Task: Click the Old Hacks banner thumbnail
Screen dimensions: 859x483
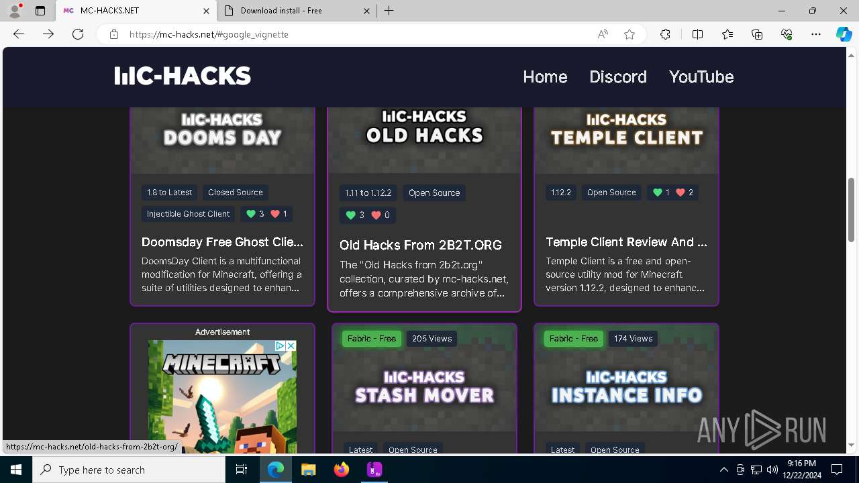Action: coord(424,140)
